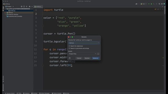
Task: Open the Services tool window tab
Action: point(66,93)
